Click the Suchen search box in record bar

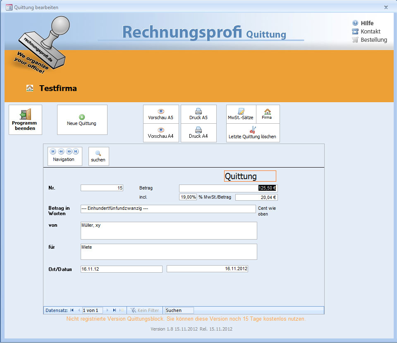[179, 310]
